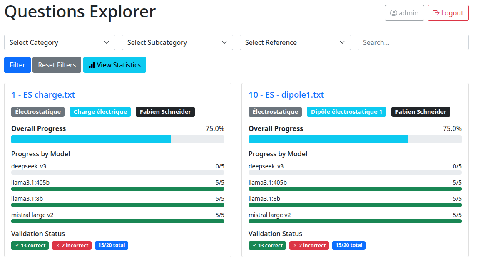
Task: Select the Charge électrique subcategory tag
Action: pyautogui.click(x=100, y=112)
